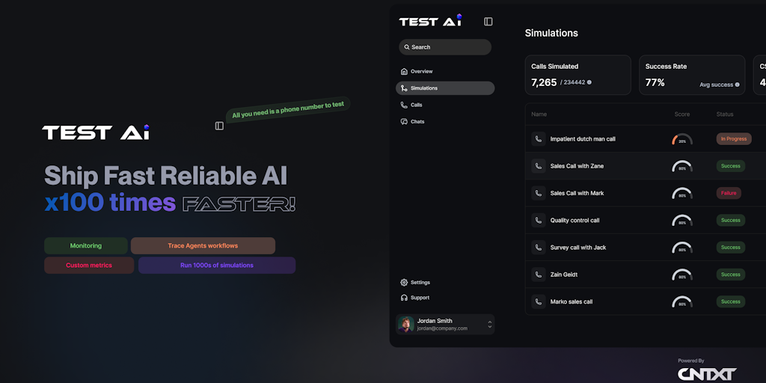Click the phone number to test bubble
766x383 pixels.
click(x=288, y=109)
